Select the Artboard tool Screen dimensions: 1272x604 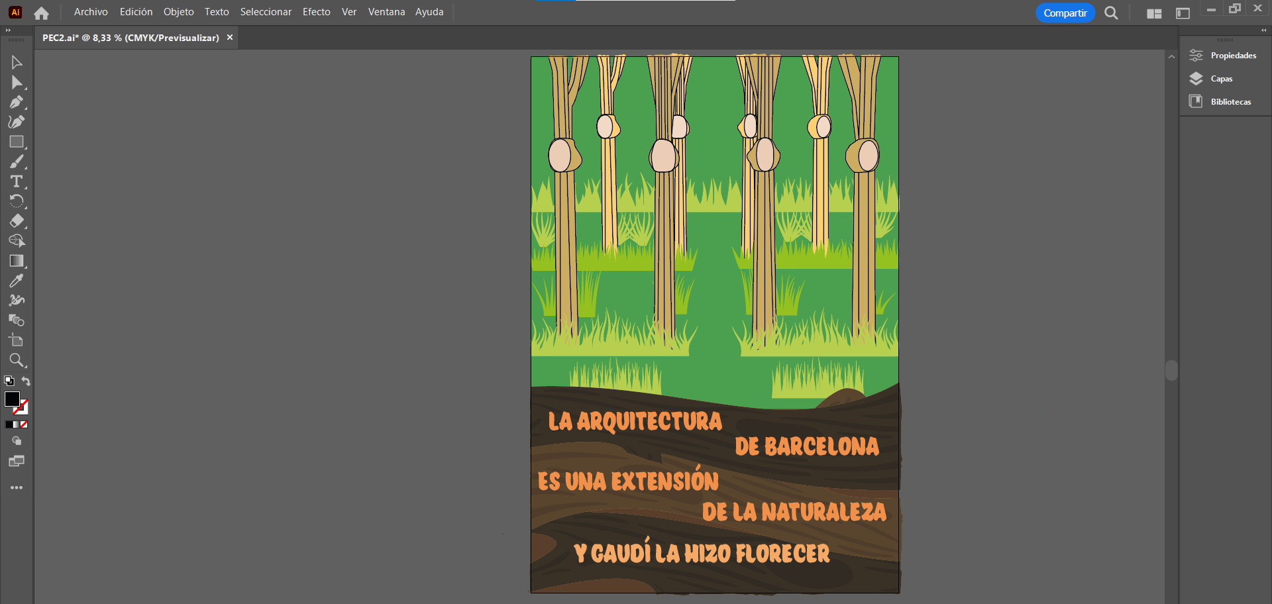17,340
